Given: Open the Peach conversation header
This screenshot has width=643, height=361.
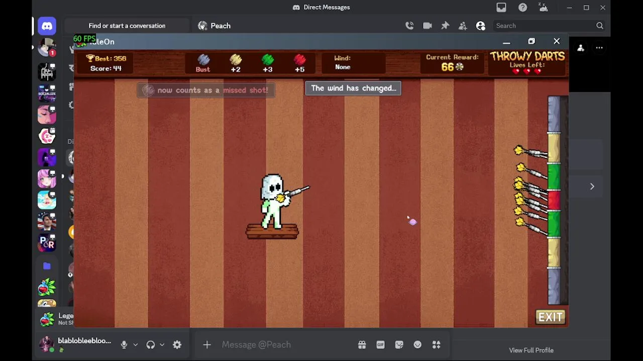Looking at the screenshot, I should pos(215,26).
